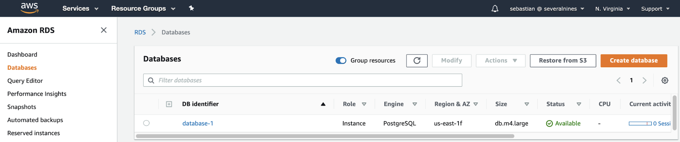The height and width of the screenshot is (142, 680).
Task: Sort by the Status column
Action: [579, 104]
